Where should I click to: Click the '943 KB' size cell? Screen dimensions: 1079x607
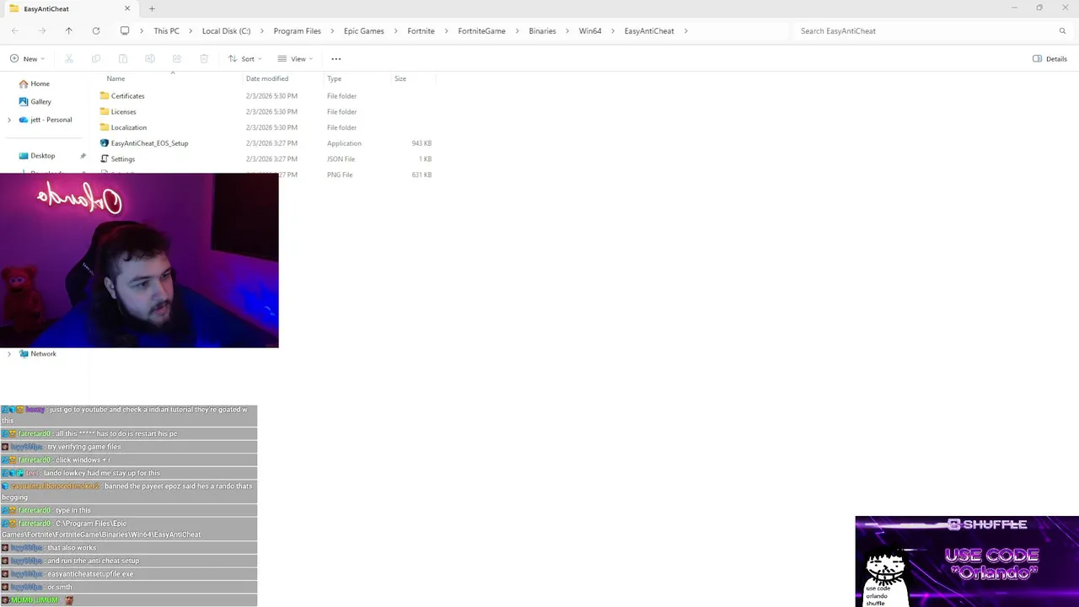coord(421,143)
